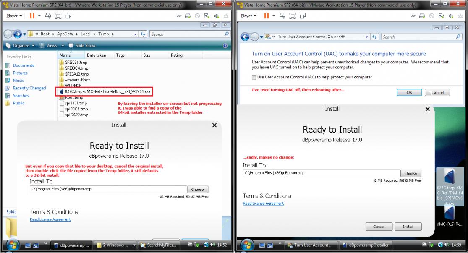Go back in User Account Control window

tap(245, 37)
